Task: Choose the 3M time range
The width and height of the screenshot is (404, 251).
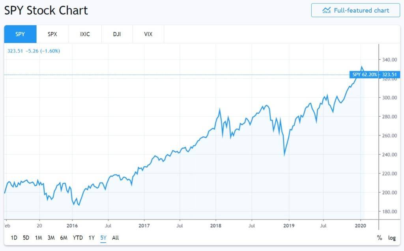Action: click(x=51, y=238)
